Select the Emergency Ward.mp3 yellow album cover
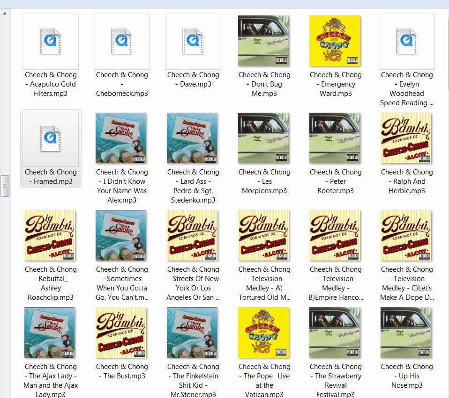Image resolution: width=449 pixels, height=398 pixels. [x=335, y=41]
